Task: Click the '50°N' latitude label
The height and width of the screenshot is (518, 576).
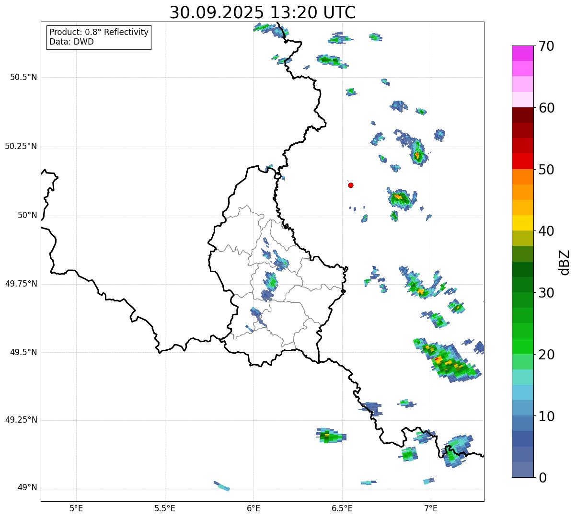Action: pyautogui.click(x=27, y=215)
